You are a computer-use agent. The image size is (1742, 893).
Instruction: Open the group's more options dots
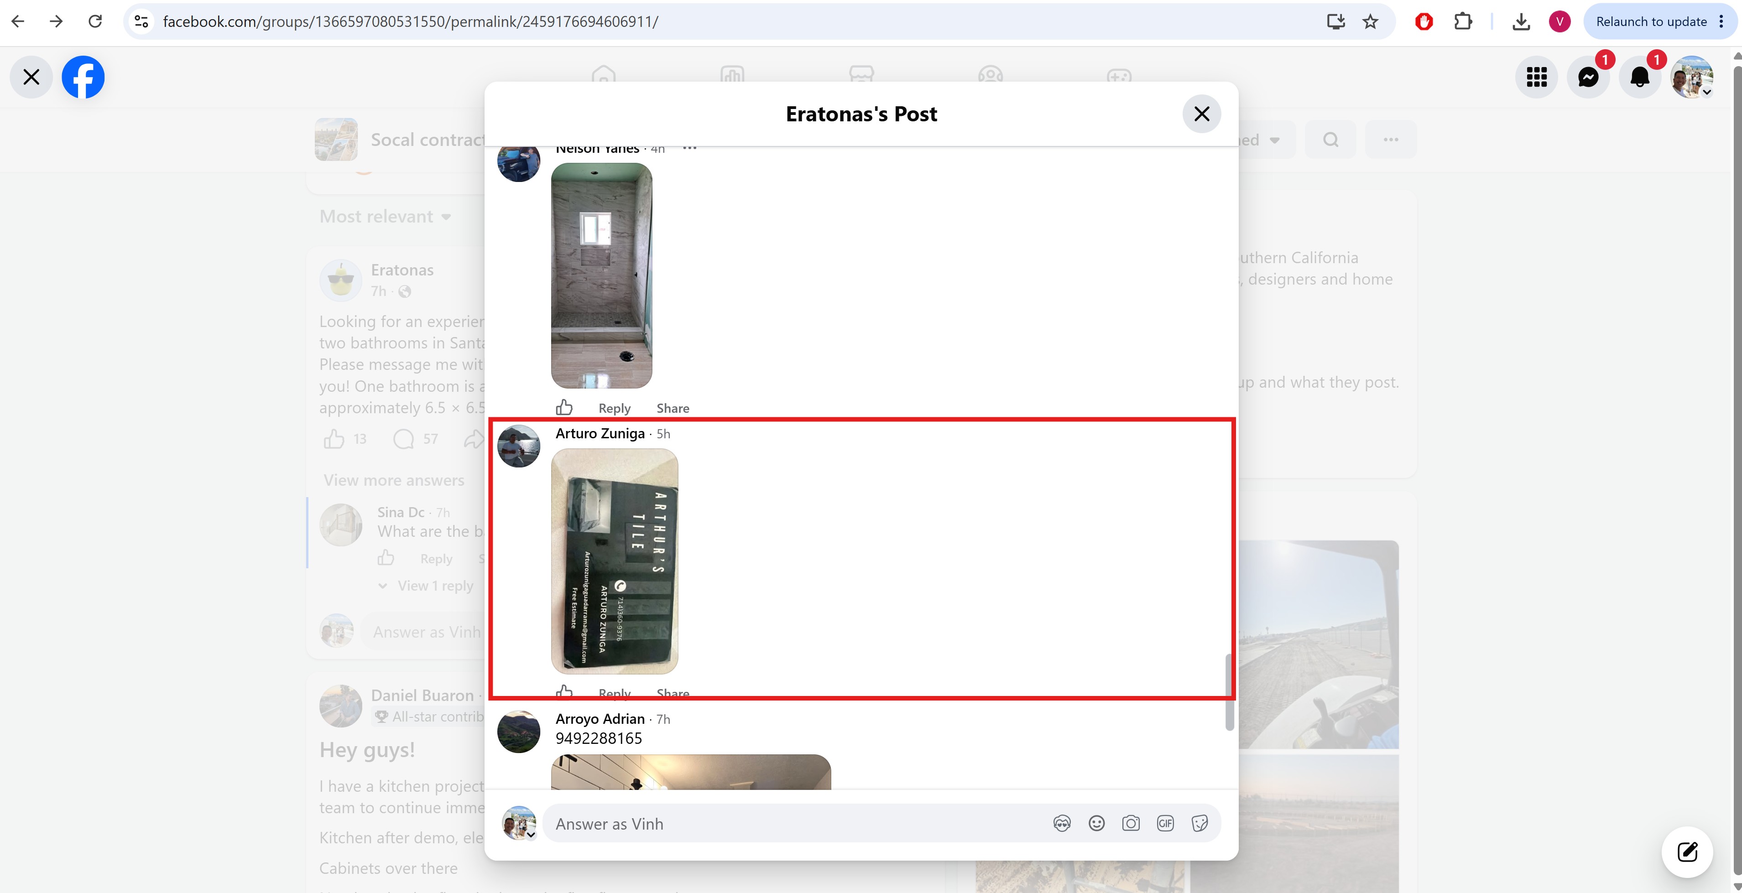[1390, 140]
